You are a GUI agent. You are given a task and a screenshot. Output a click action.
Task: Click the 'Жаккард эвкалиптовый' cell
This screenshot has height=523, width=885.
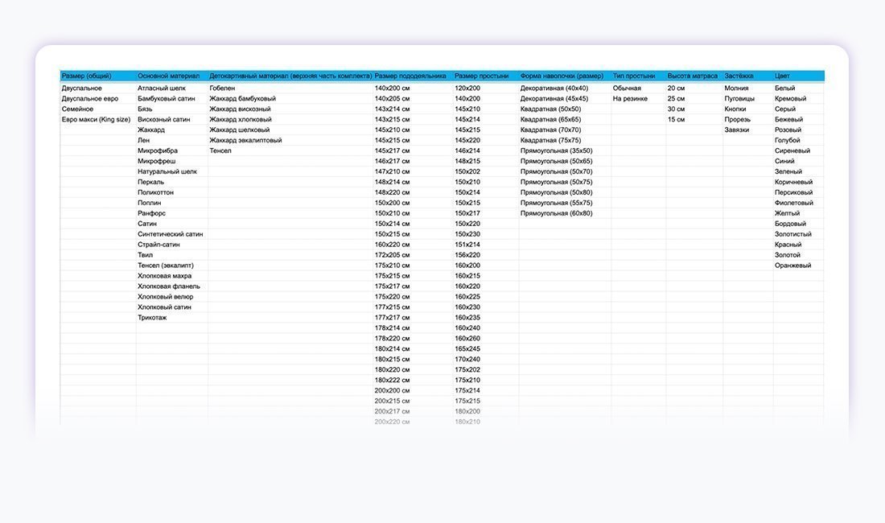tap(245, 141)
